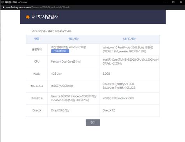Click the 내 PC 사양검사 heading
Viewport: 185px width, 142px height.
44,17
